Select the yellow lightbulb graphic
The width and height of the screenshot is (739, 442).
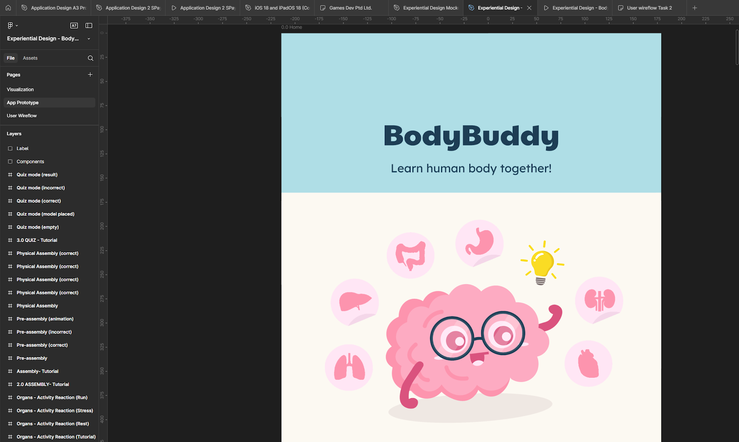[542, 263]
